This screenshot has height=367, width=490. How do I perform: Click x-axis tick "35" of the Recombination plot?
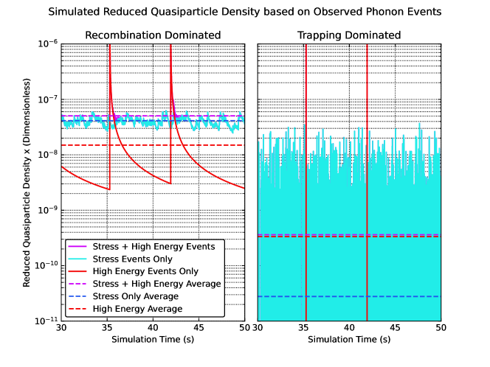coord(107,328)
